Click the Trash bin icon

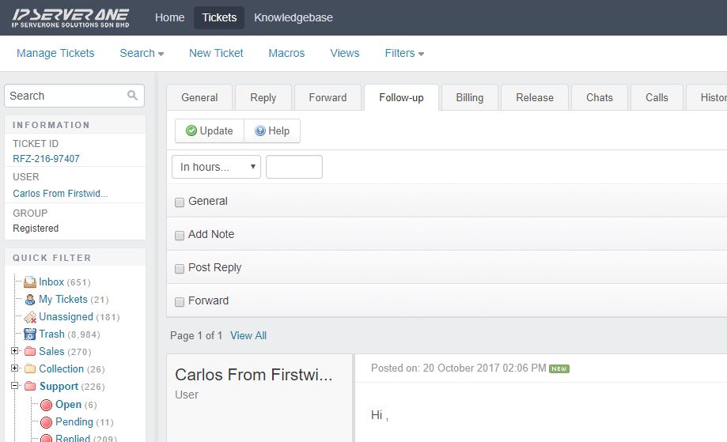coord(29,334)
